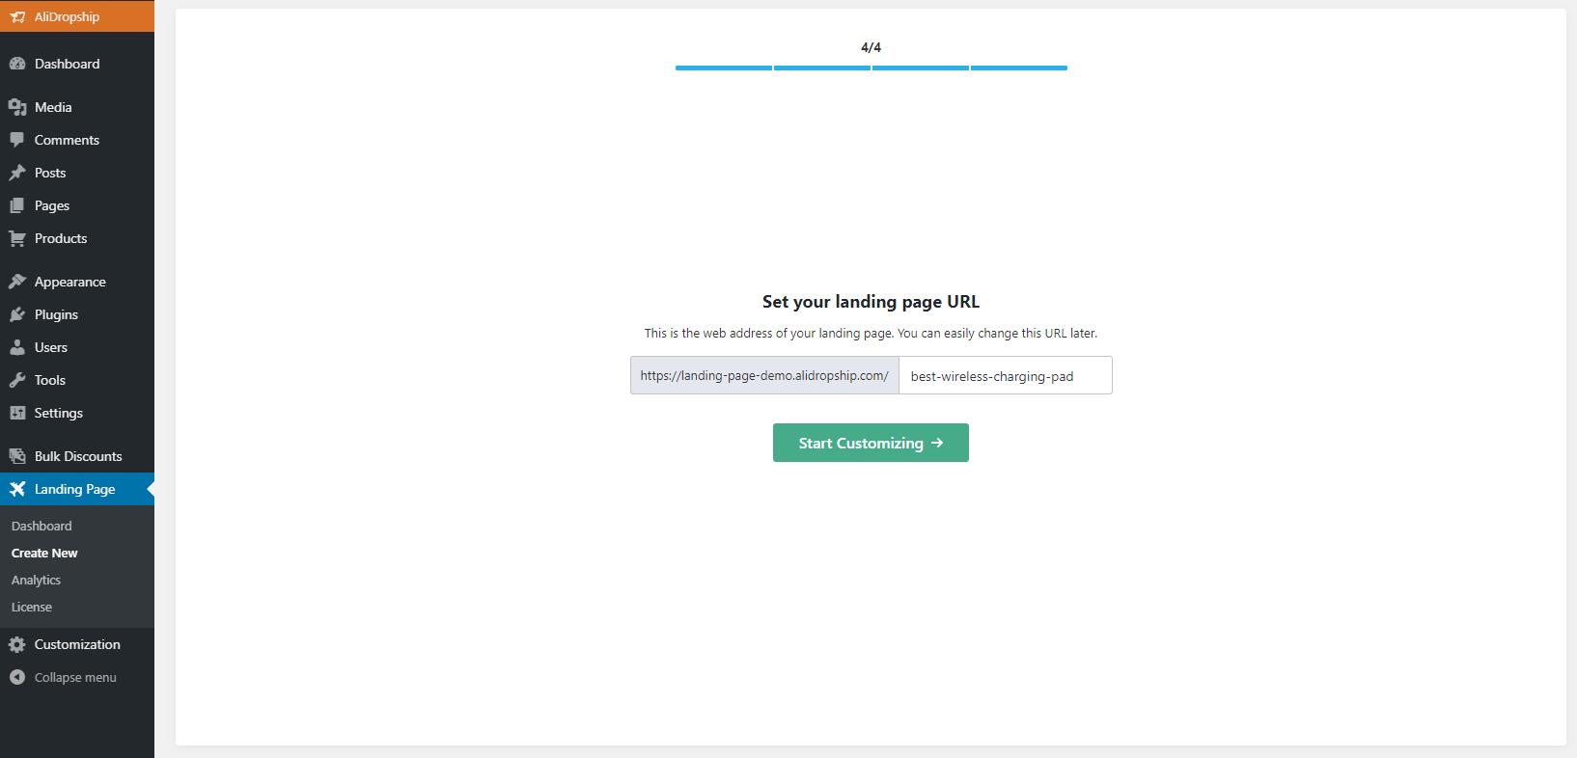
Task: Open the Settings menu item
Action: 58,413
